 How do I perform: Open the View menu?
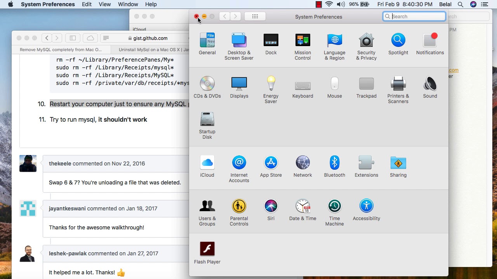(104, 4)
